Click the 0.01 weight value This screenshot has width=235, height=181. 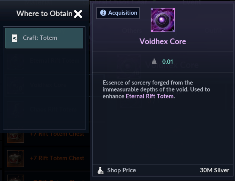tap(168, 62)
